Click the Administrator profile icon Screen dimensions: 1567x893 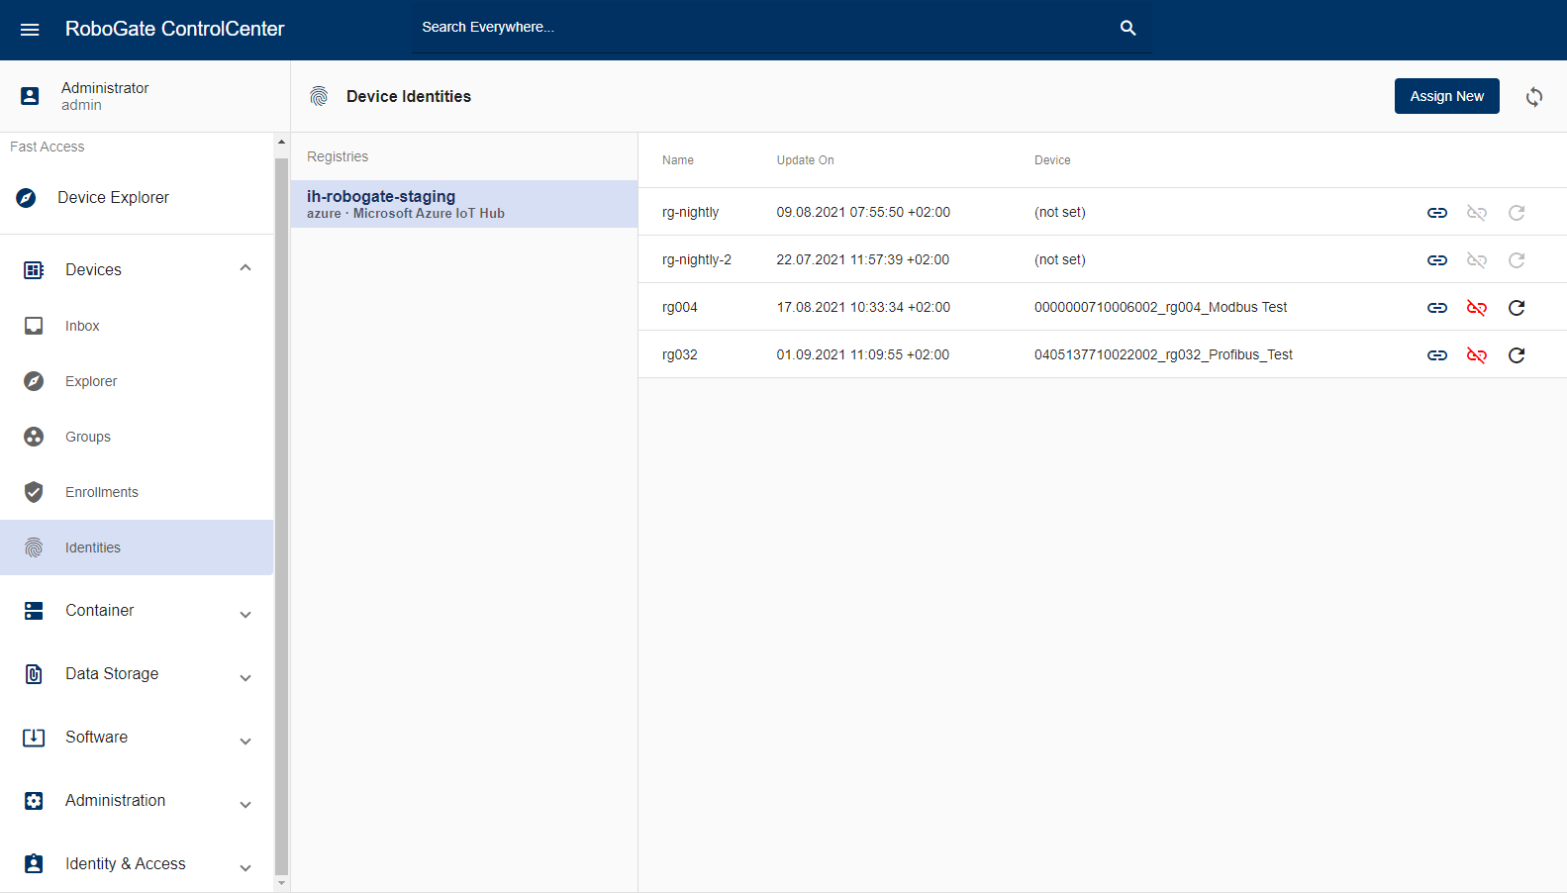30,96
